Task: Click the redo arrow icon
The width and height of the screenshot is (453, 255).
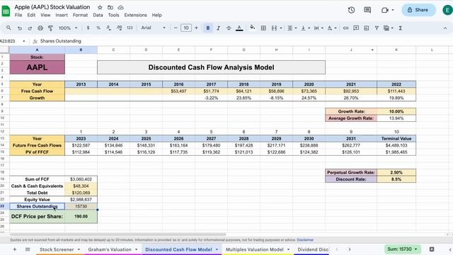Action: click(30, 28)
